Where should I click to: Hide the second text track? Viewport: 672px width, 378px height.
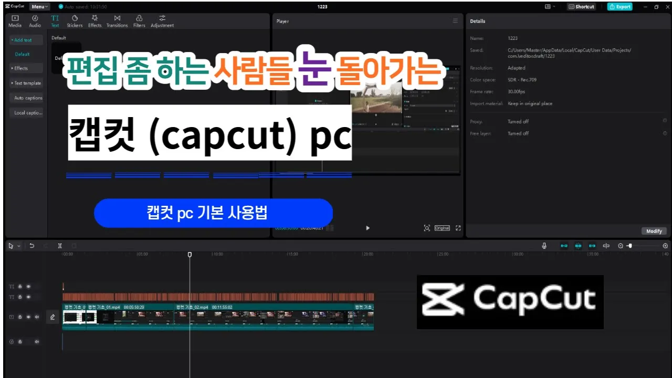(x=28, y=297)
